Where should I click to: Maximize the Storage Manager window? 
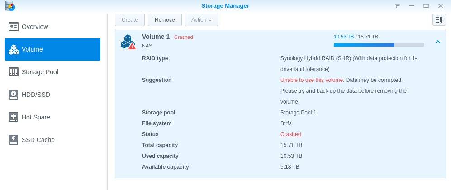point(426,6)
